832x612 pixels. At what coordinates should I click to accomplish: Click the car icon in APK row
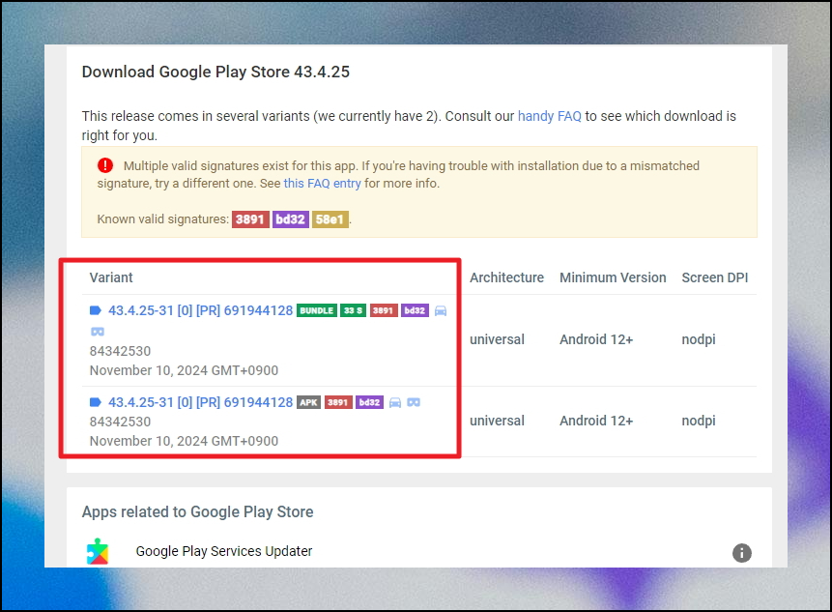point(395,402)
